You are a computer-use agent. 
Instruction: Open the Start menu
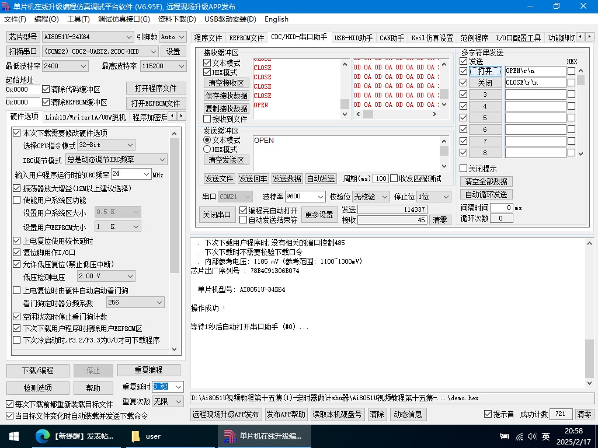14,436
